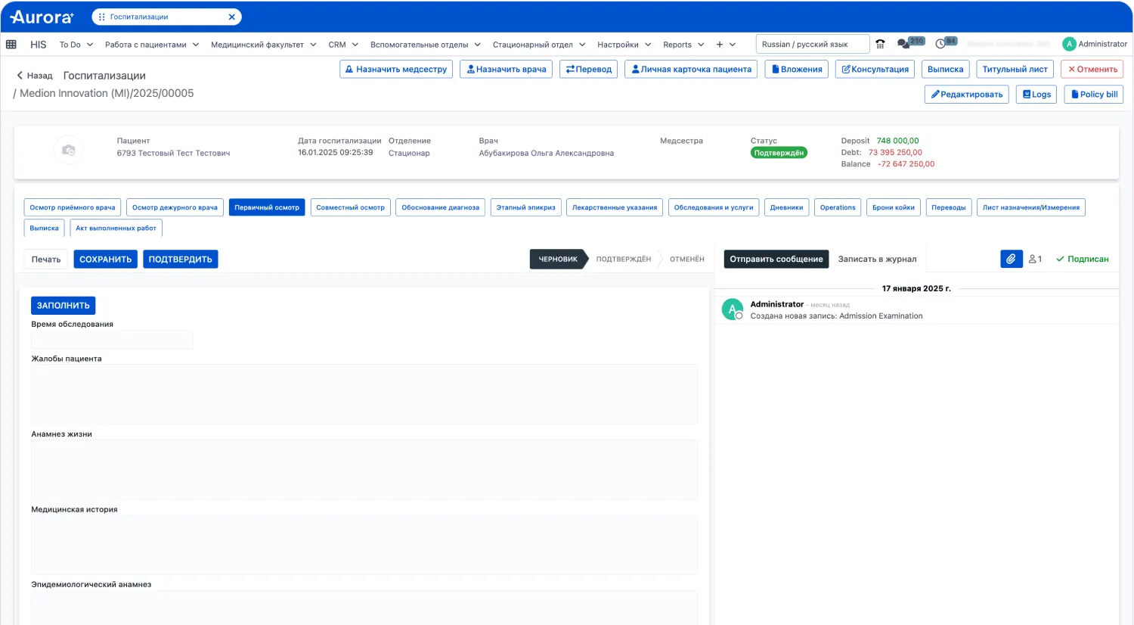This screenshot has height=625, width=1134.
Task: Expand the Работа с пациентами dropdown
Action: 152,45
